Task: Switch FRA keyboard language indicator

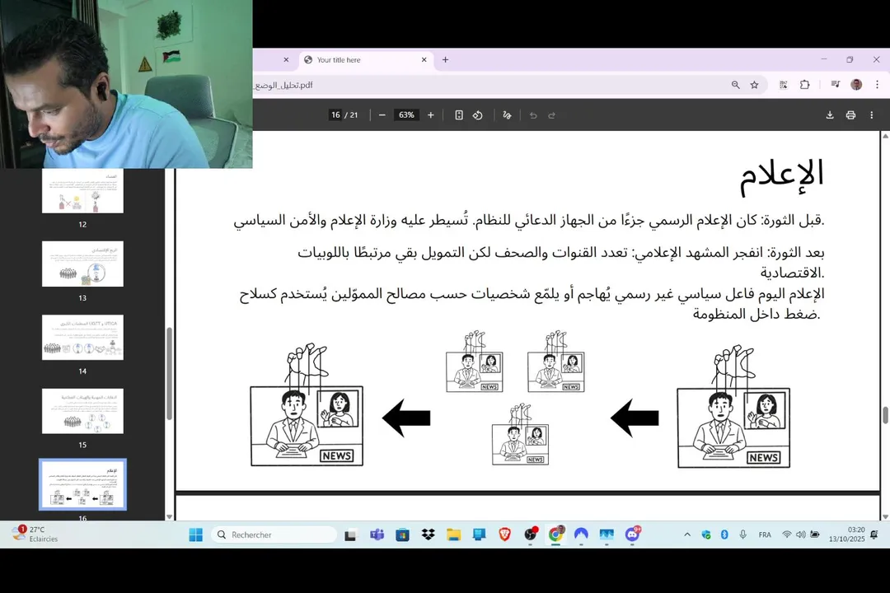Action: 765,535
